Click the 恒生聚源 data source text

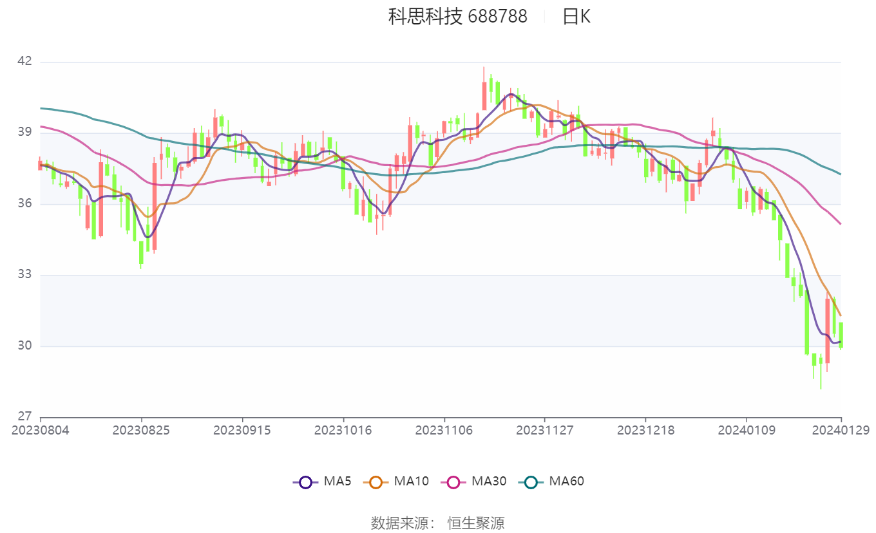point(476,523)
